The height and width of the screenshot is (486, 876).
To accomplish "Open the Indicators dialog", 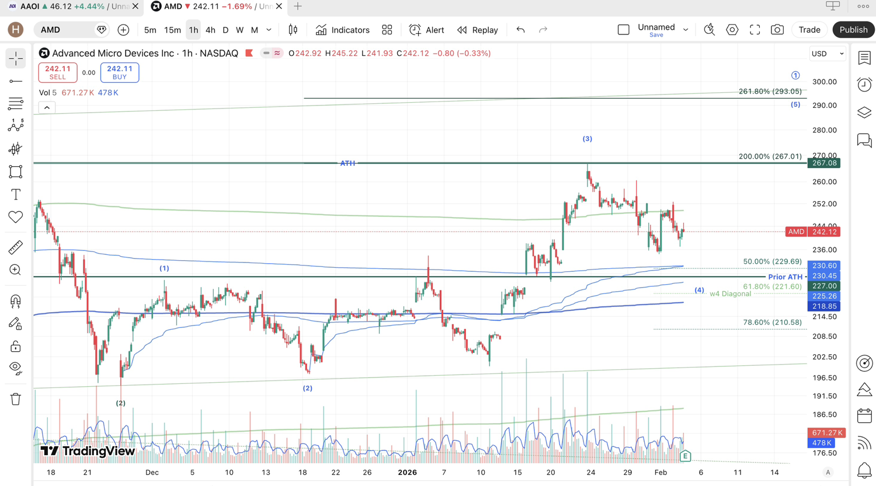I will pyautogui.click(x=343, y=30).
